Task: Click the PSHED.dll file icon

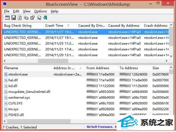Action: pyautogui.click(x=6, y=115)
